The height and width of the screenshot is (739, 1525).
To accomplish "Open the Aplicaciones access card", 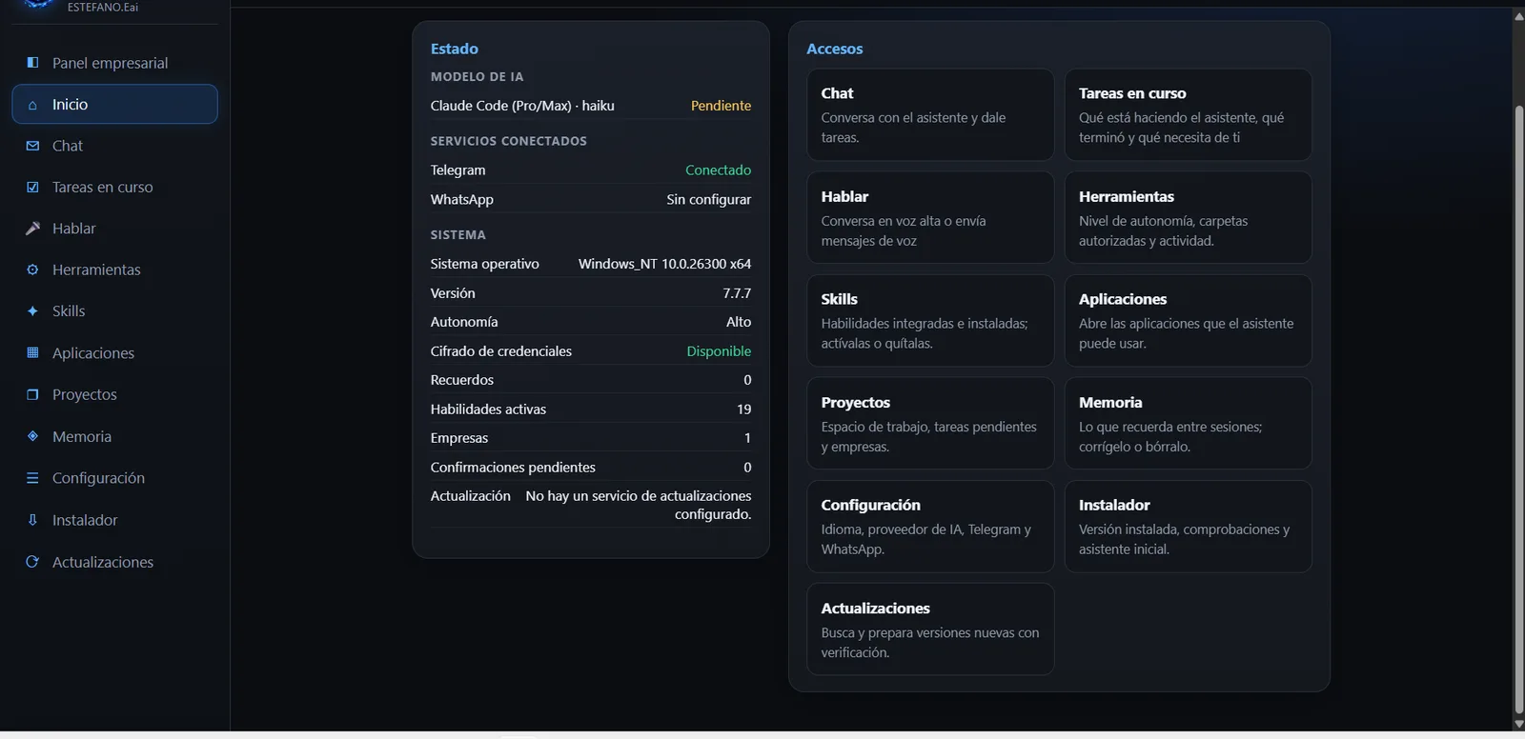I will (1188, 321).
